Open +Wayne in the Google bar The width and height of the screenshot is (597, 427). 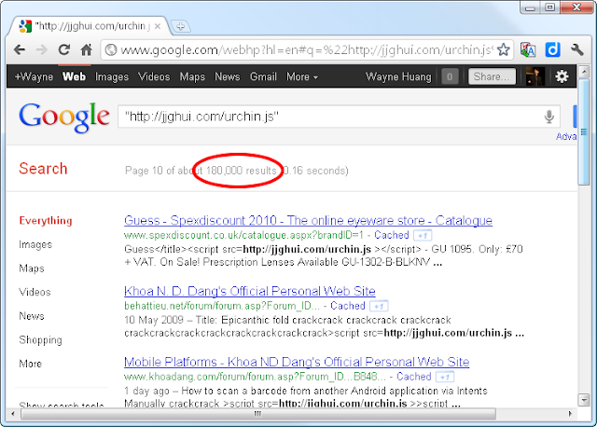(x=34, y=76)
